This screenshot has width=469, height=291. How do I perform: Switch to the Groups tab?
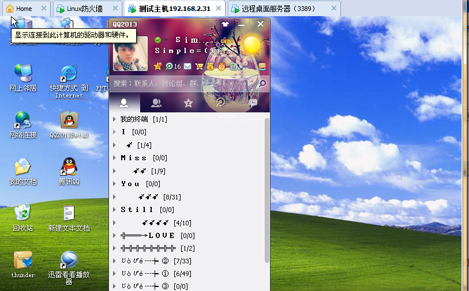(x=156, y=103)
